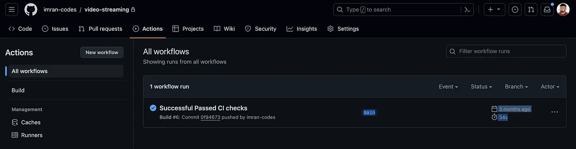576x149 pixels.
Task: Open commit 0f94673 link
Action: point(210,117)
